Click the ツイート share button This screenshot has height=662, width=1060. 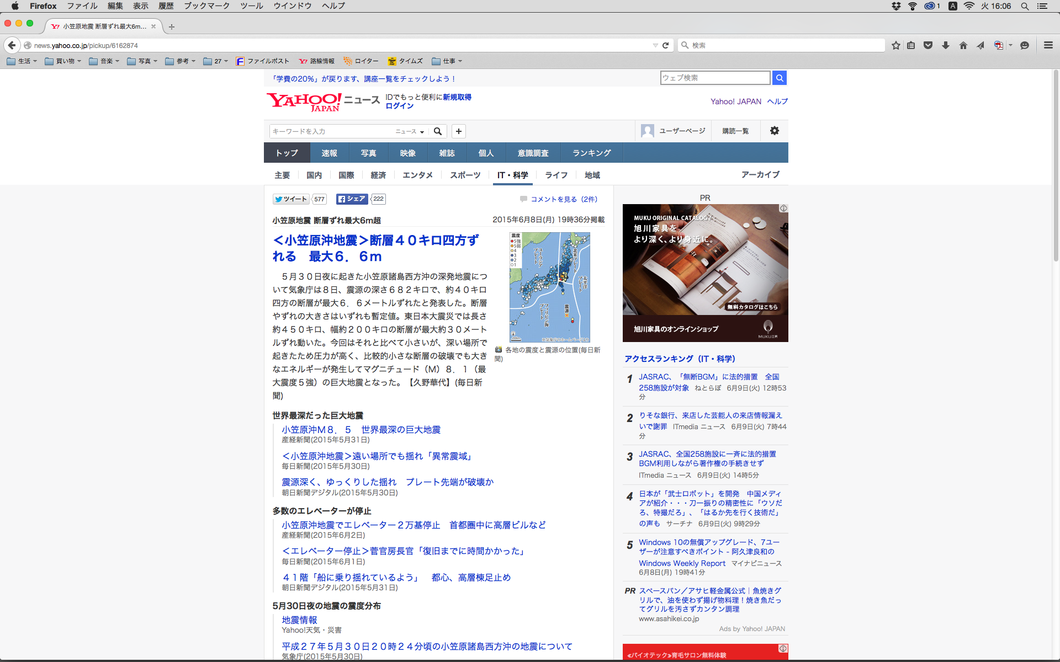(290, 199)
